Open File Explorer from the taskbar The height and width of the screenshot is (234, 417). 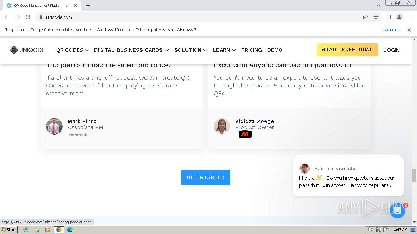(37, 230)
